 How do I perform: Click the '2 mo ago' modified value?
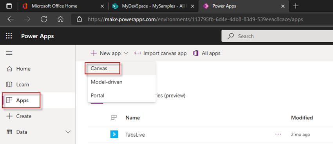[x=300, y=135]
